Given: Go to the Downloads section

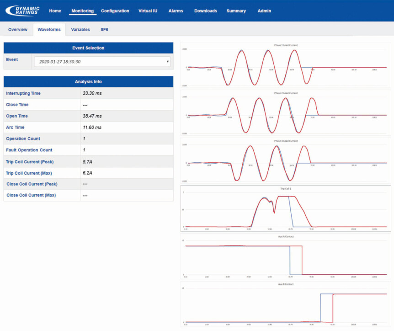Looking at the screenshot, I should coord(205,11).
